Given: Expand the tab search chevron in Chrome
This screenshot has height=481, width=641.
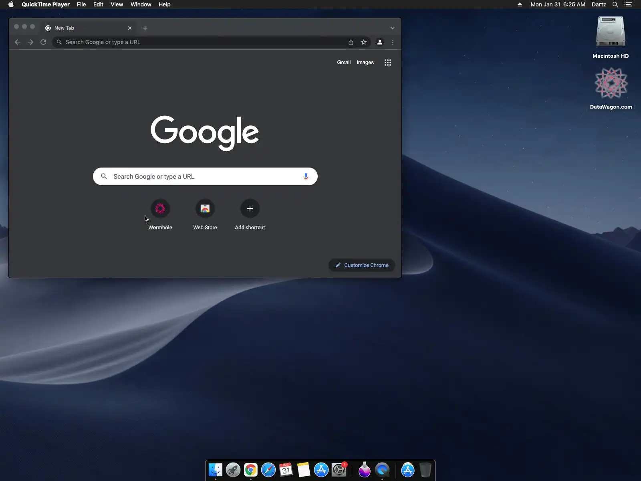Looking at the screenshot, I should pos(393,28).
